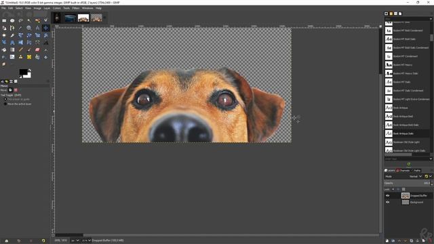Toggle visibility of Background layer
This screenshot has width=434, height=244.
click(x=387, y=202)
